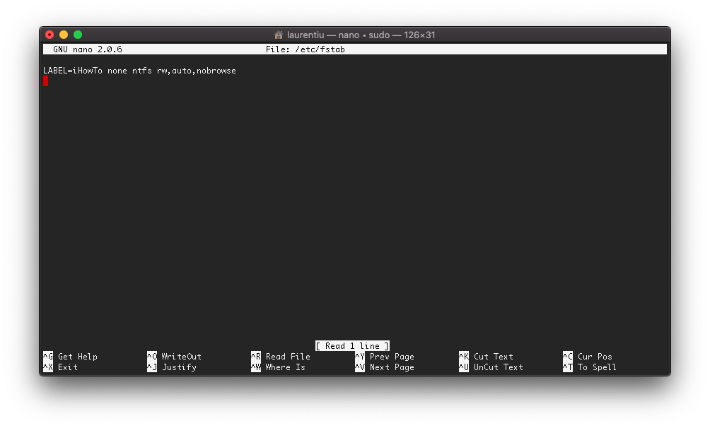Viewport: 710px width, 428px height.
Task: Click the ^U UnCut Text shortcut
Action: pos(491,367)
